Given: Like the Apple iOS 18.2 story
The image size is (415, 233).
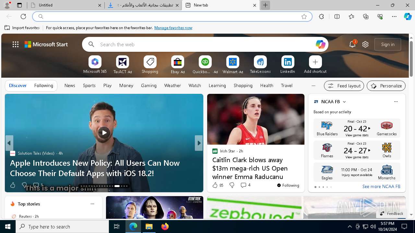Looking at the screenshot, I should pyautogui.click(x=13, y=185).
